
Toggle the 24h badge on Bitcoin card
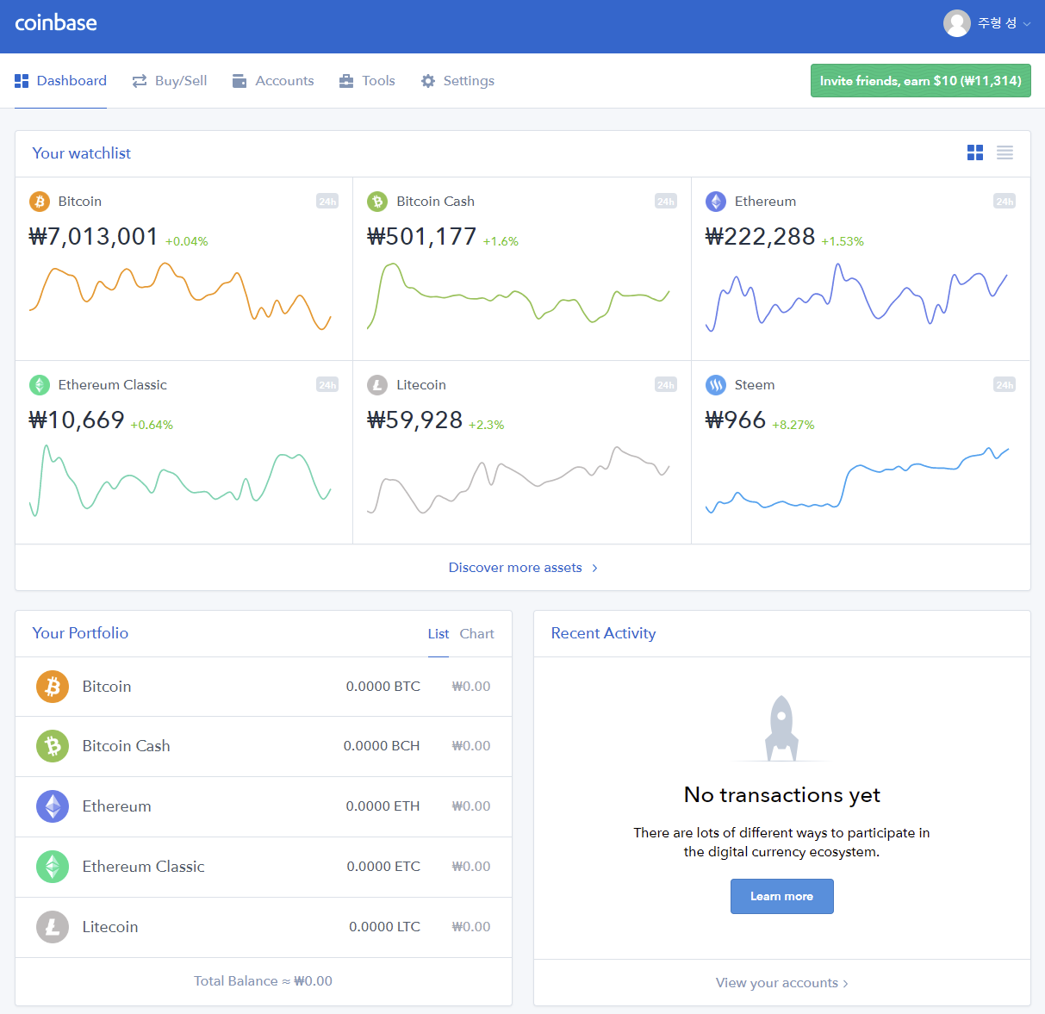[327, 202]
